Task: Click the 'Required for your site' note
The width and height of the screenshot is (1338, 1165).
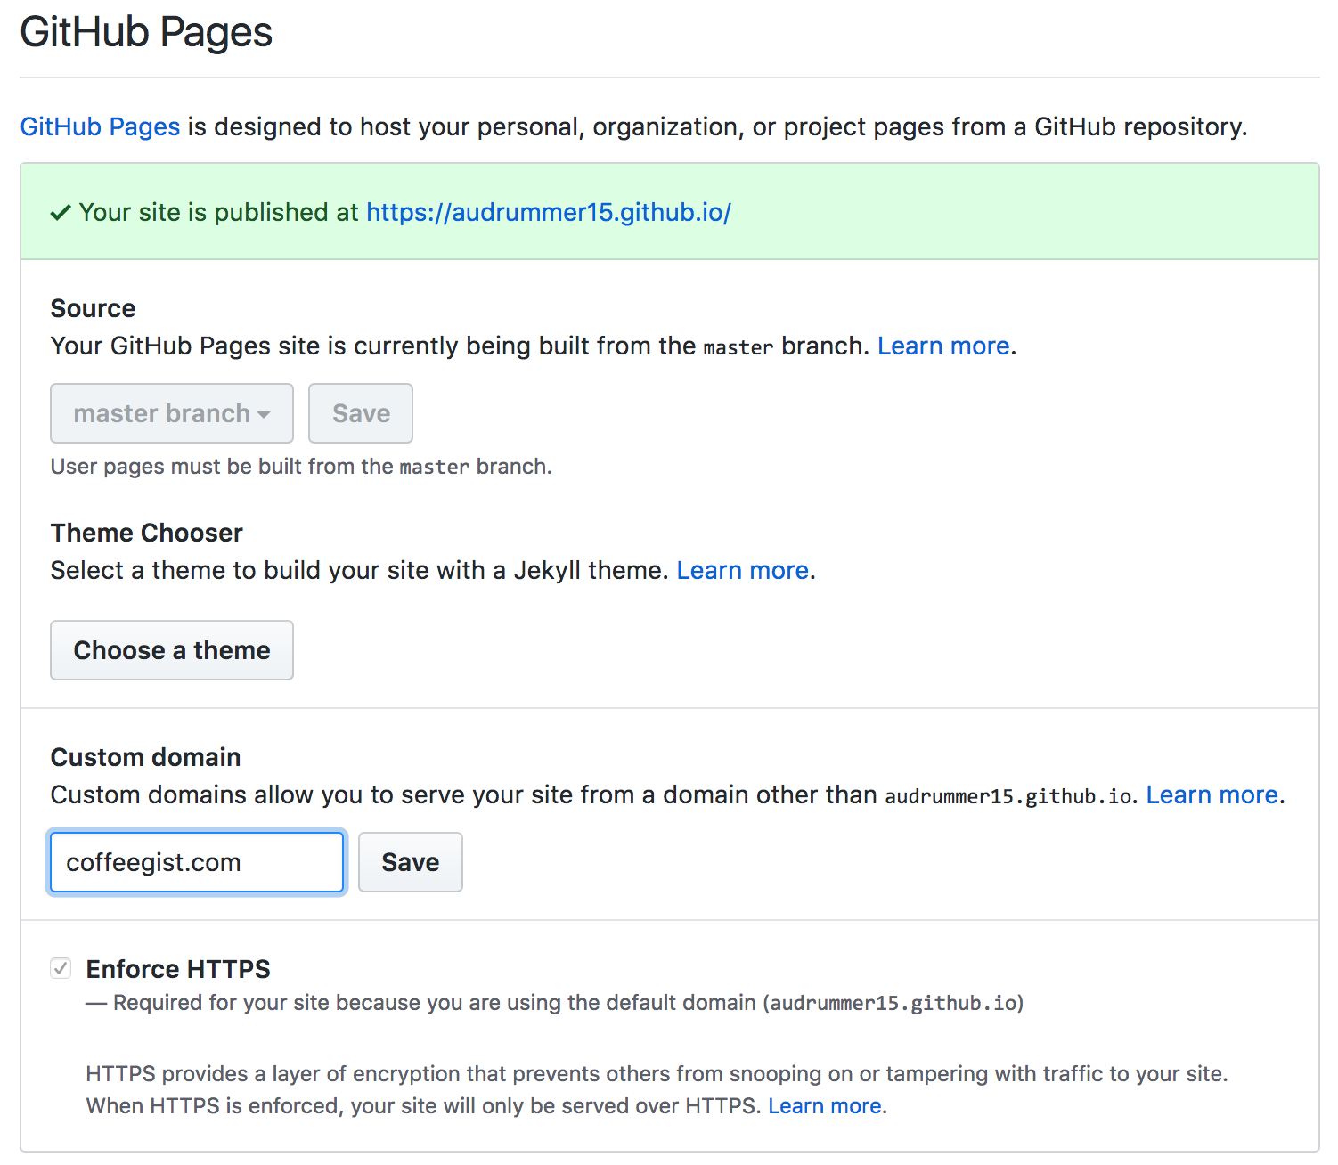Action: pyautogui.click(x=555, y=1003)
